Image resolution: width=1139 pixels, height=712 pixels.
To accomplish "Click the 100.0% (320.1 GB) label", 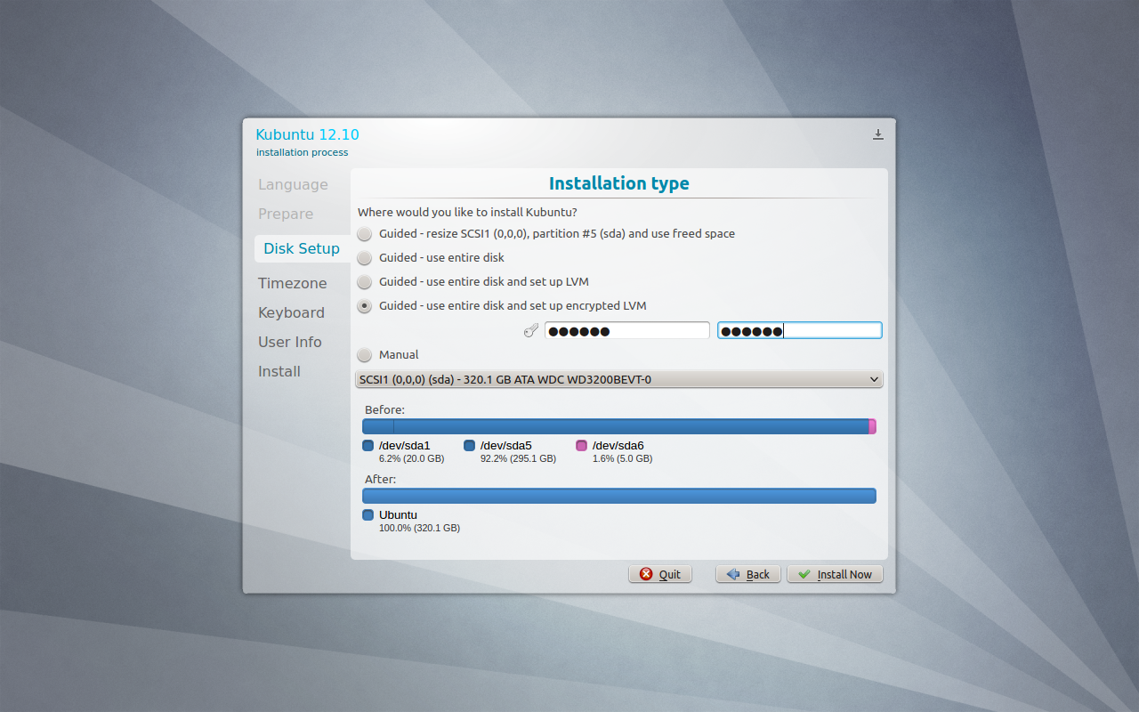I will coord(419,529).
